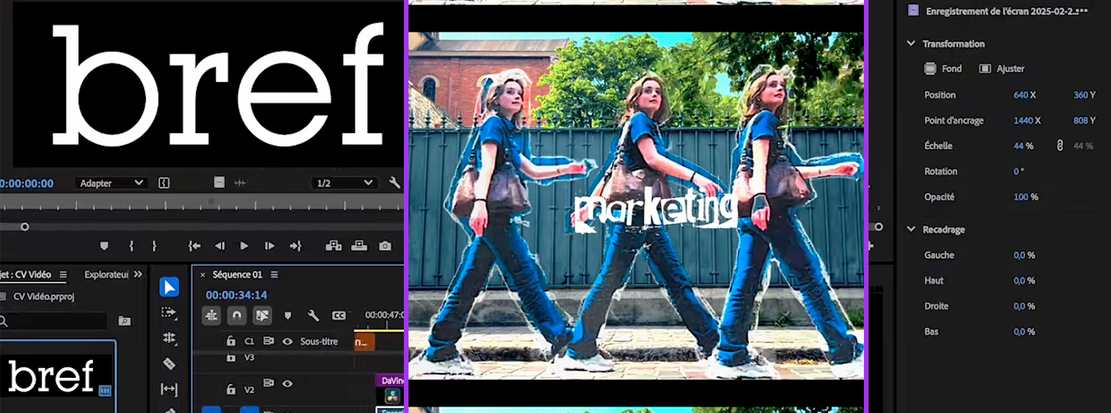Click the Drag Video Only icon

[219, 183]
